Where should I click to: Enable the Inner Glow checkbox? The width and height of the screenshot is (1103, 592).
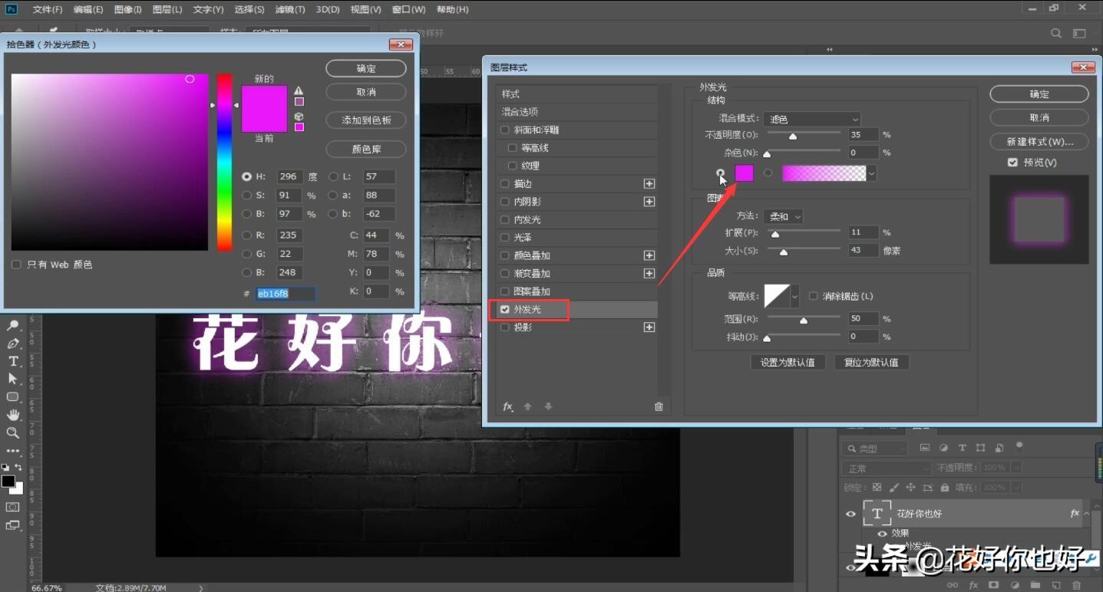[x=504, y=220]
